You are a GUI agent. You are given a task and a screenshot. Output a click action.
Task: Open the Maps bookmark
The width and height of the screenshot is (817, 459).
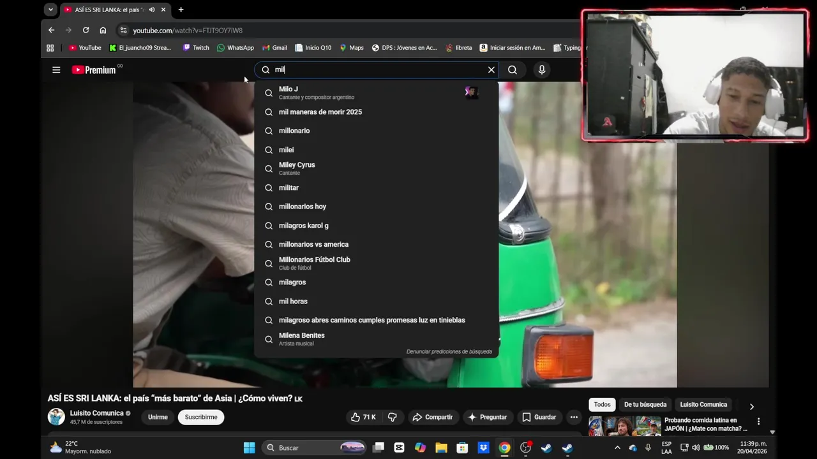[352, 48]
